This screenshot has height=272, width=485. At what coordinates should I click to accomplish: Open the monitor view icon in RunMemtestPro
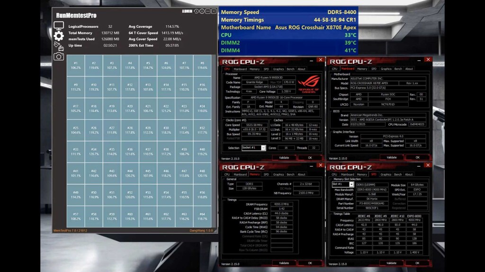(59, 25)
